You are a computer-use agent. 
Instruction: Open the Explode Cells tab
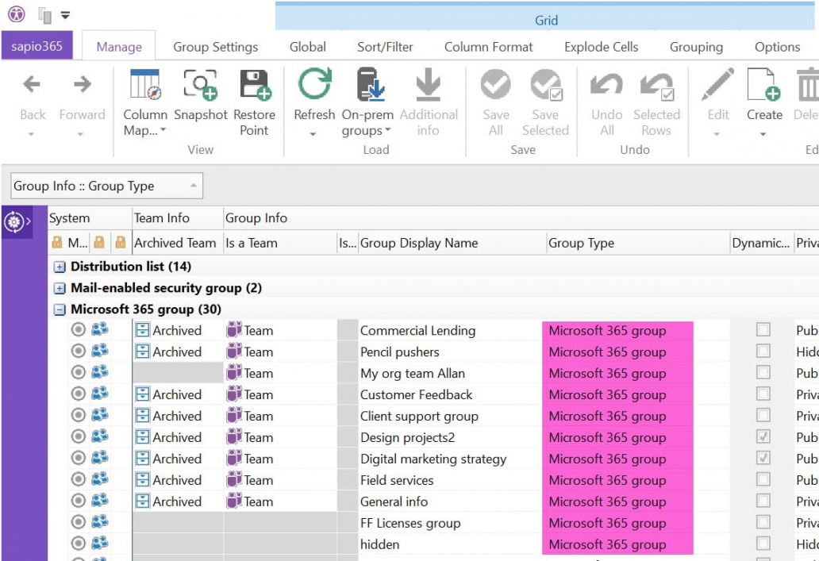click(602, 47)
